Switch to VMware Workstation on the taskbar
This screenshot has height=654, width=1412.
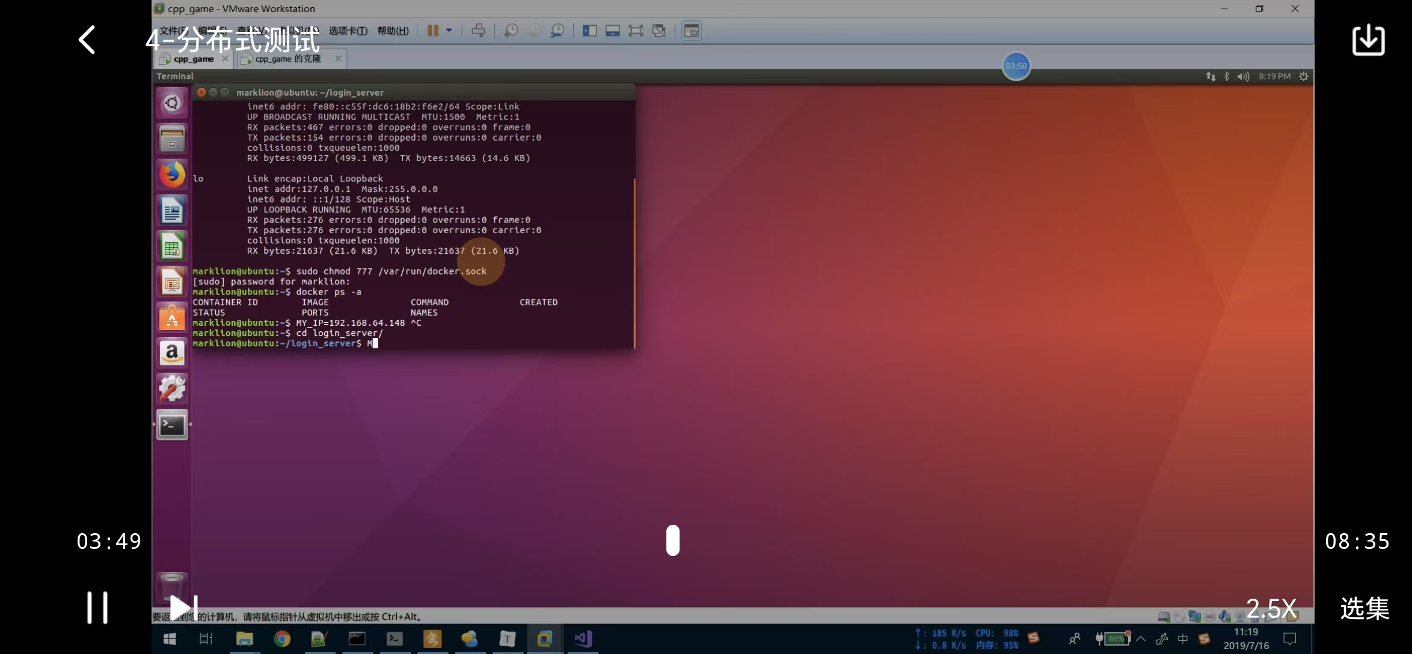pos(544,639)
